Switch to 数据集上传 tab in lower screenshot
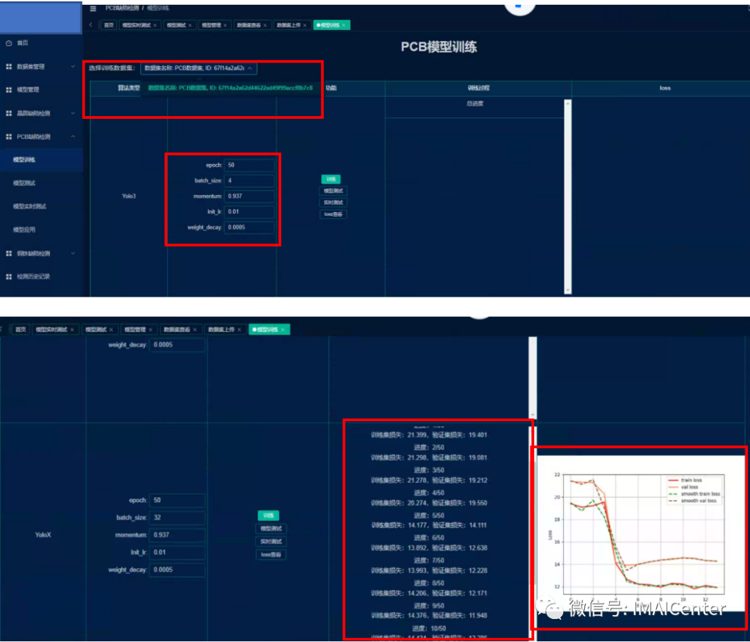This screenshot has width=750, height=642. point(221,329)
